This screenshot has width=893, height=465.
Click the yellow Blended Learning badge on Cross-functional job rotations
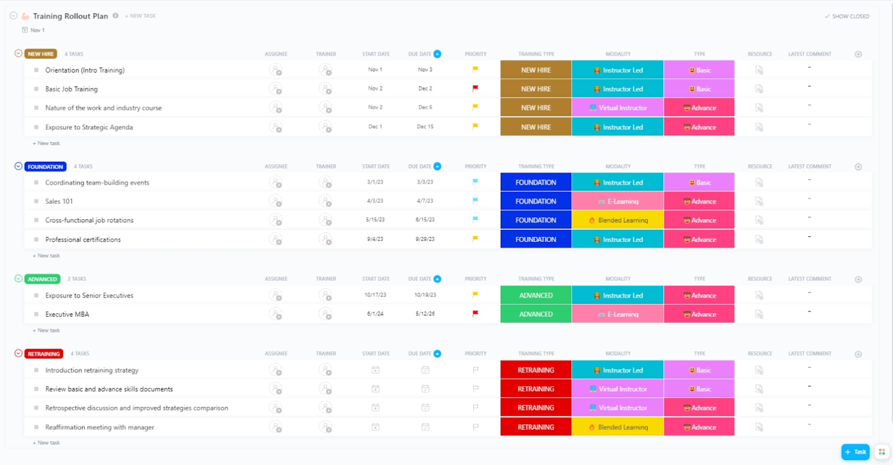tap(618, 220)
